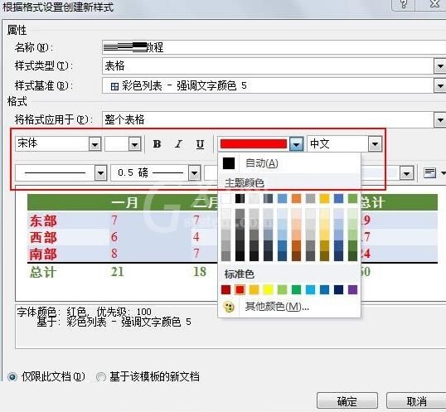Open the 样式基准 dropdown arrow
The height and width of the screenshot is (412, 446).
coord(440,85)
